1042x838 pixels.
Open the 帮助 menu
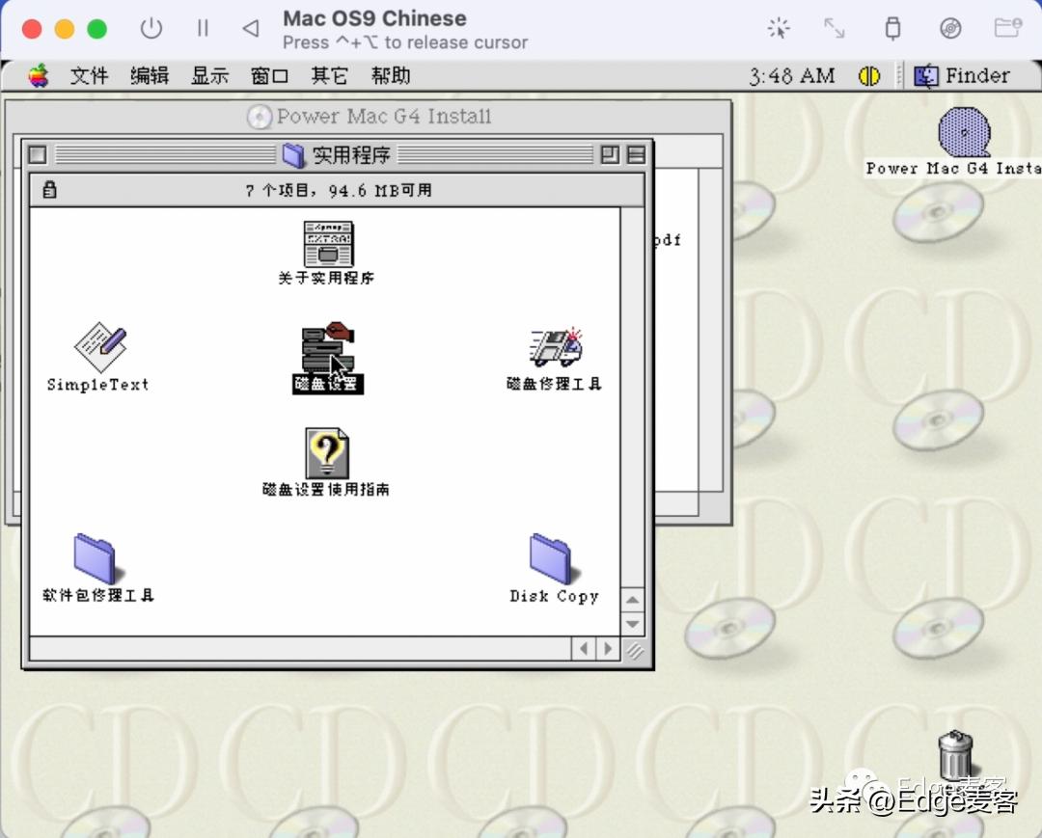coord(390,75)
